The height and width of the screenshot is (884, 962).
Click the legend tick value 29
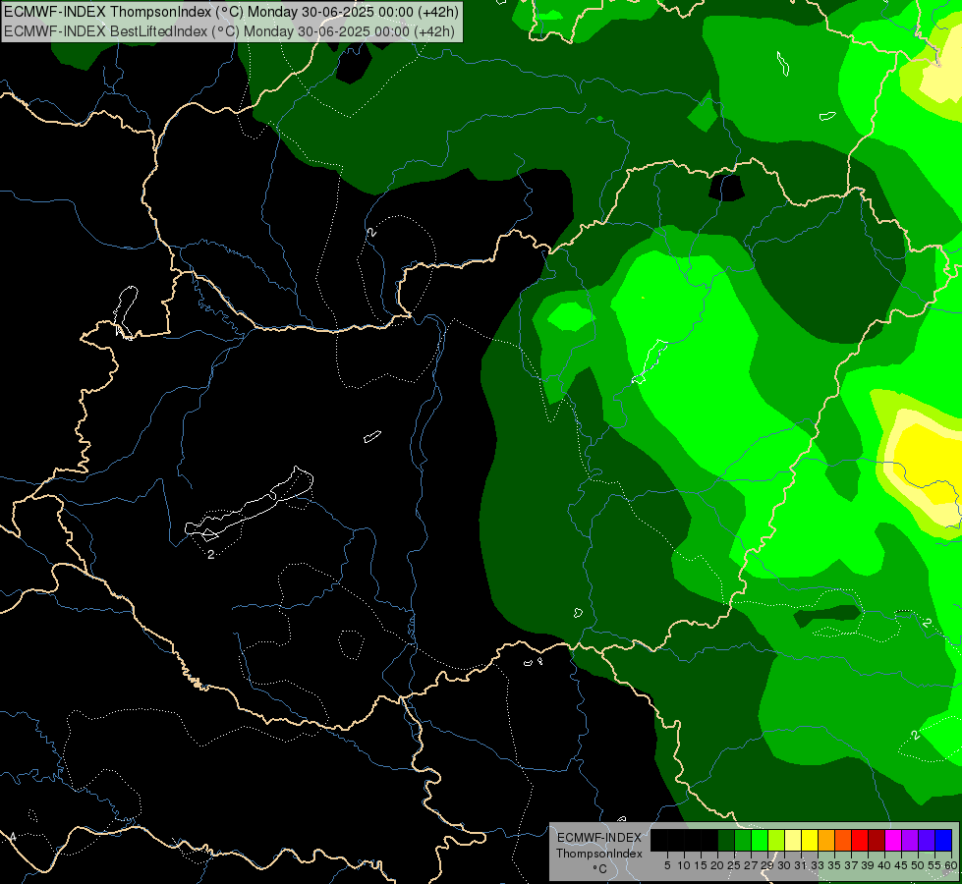tap(767, 865)
